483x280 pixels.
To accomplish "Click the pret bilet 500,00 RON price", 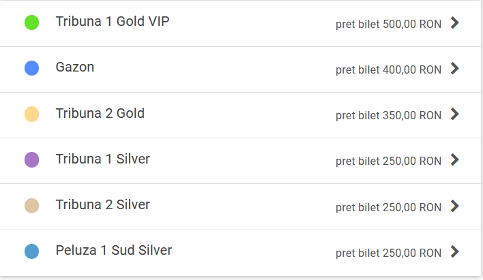I will coord(388,25).
